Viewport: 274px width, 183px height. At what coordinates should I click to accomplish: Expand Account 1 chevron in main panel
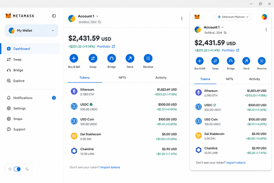tap(97, 16)
